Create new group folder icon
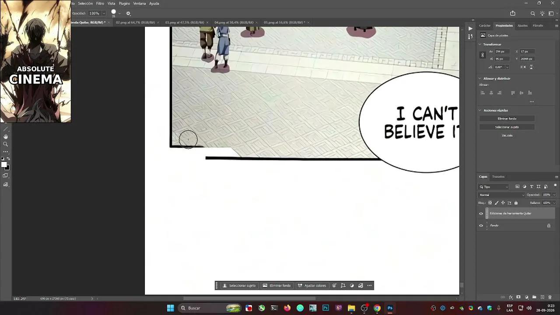 tap(534, 297)
